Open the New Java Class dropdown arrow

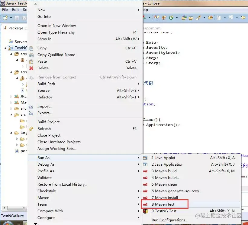click(177, 18)
